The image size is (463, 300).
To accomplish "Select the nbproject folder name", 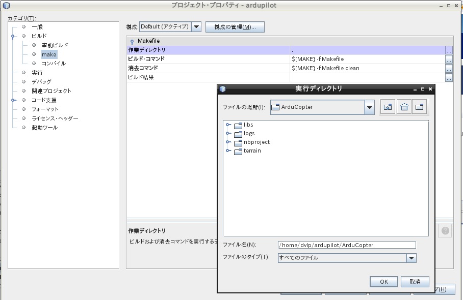I will pos(256,142).
